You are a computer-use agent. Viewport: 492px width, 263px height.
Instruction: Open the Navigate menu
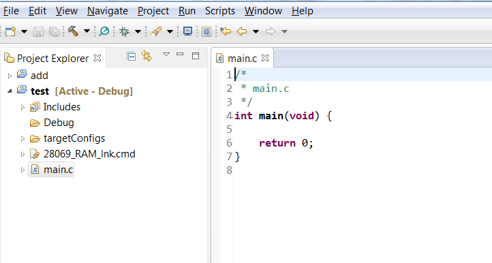click(107, 11)
